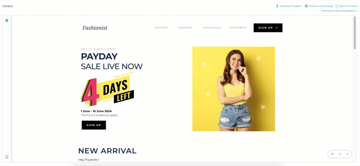The image size is (360, 166).
Task: Select the FAVOURITE nav item
Action: [238, 28]
